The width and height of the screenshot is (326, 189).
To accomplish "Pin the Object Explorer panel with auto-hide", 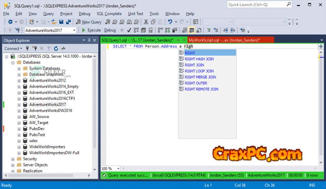I will [89, 40].
